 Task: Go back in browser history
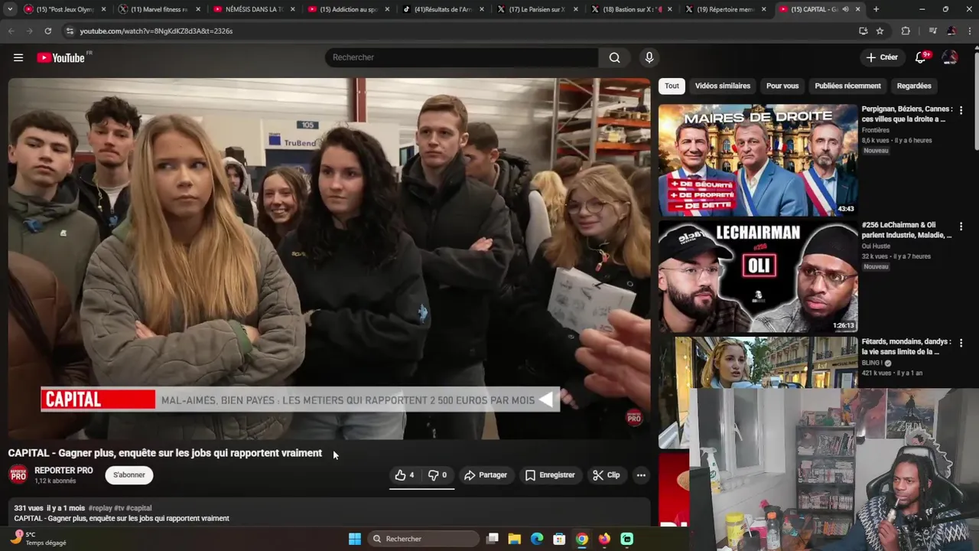pos(11,31)
